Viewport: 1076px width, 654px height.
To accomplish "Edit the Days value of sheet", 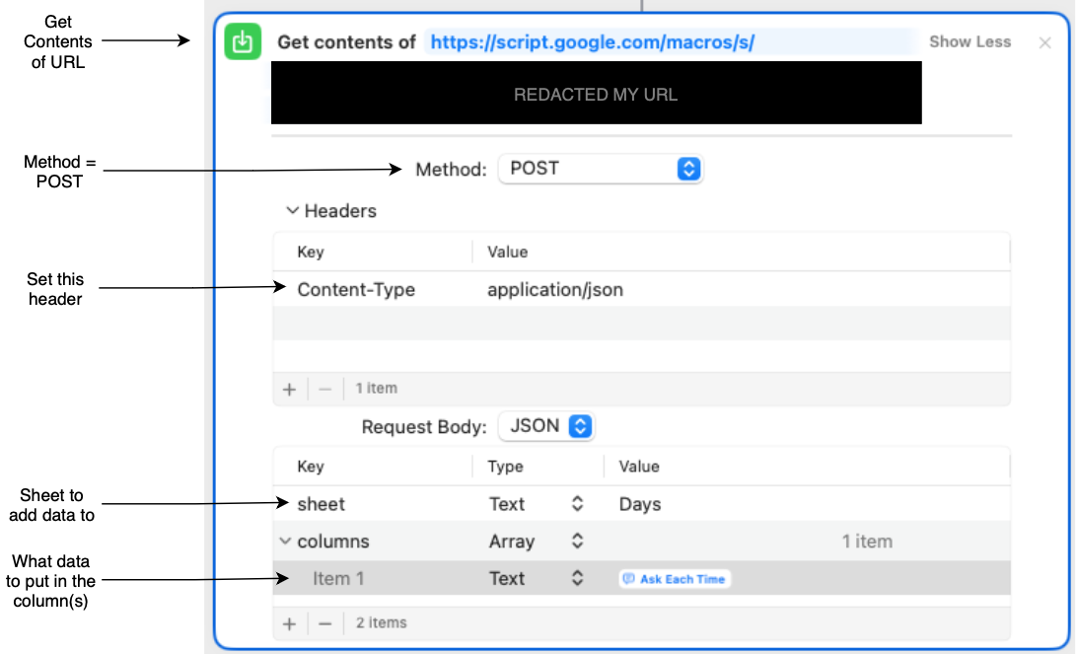I will pos(639,504).
